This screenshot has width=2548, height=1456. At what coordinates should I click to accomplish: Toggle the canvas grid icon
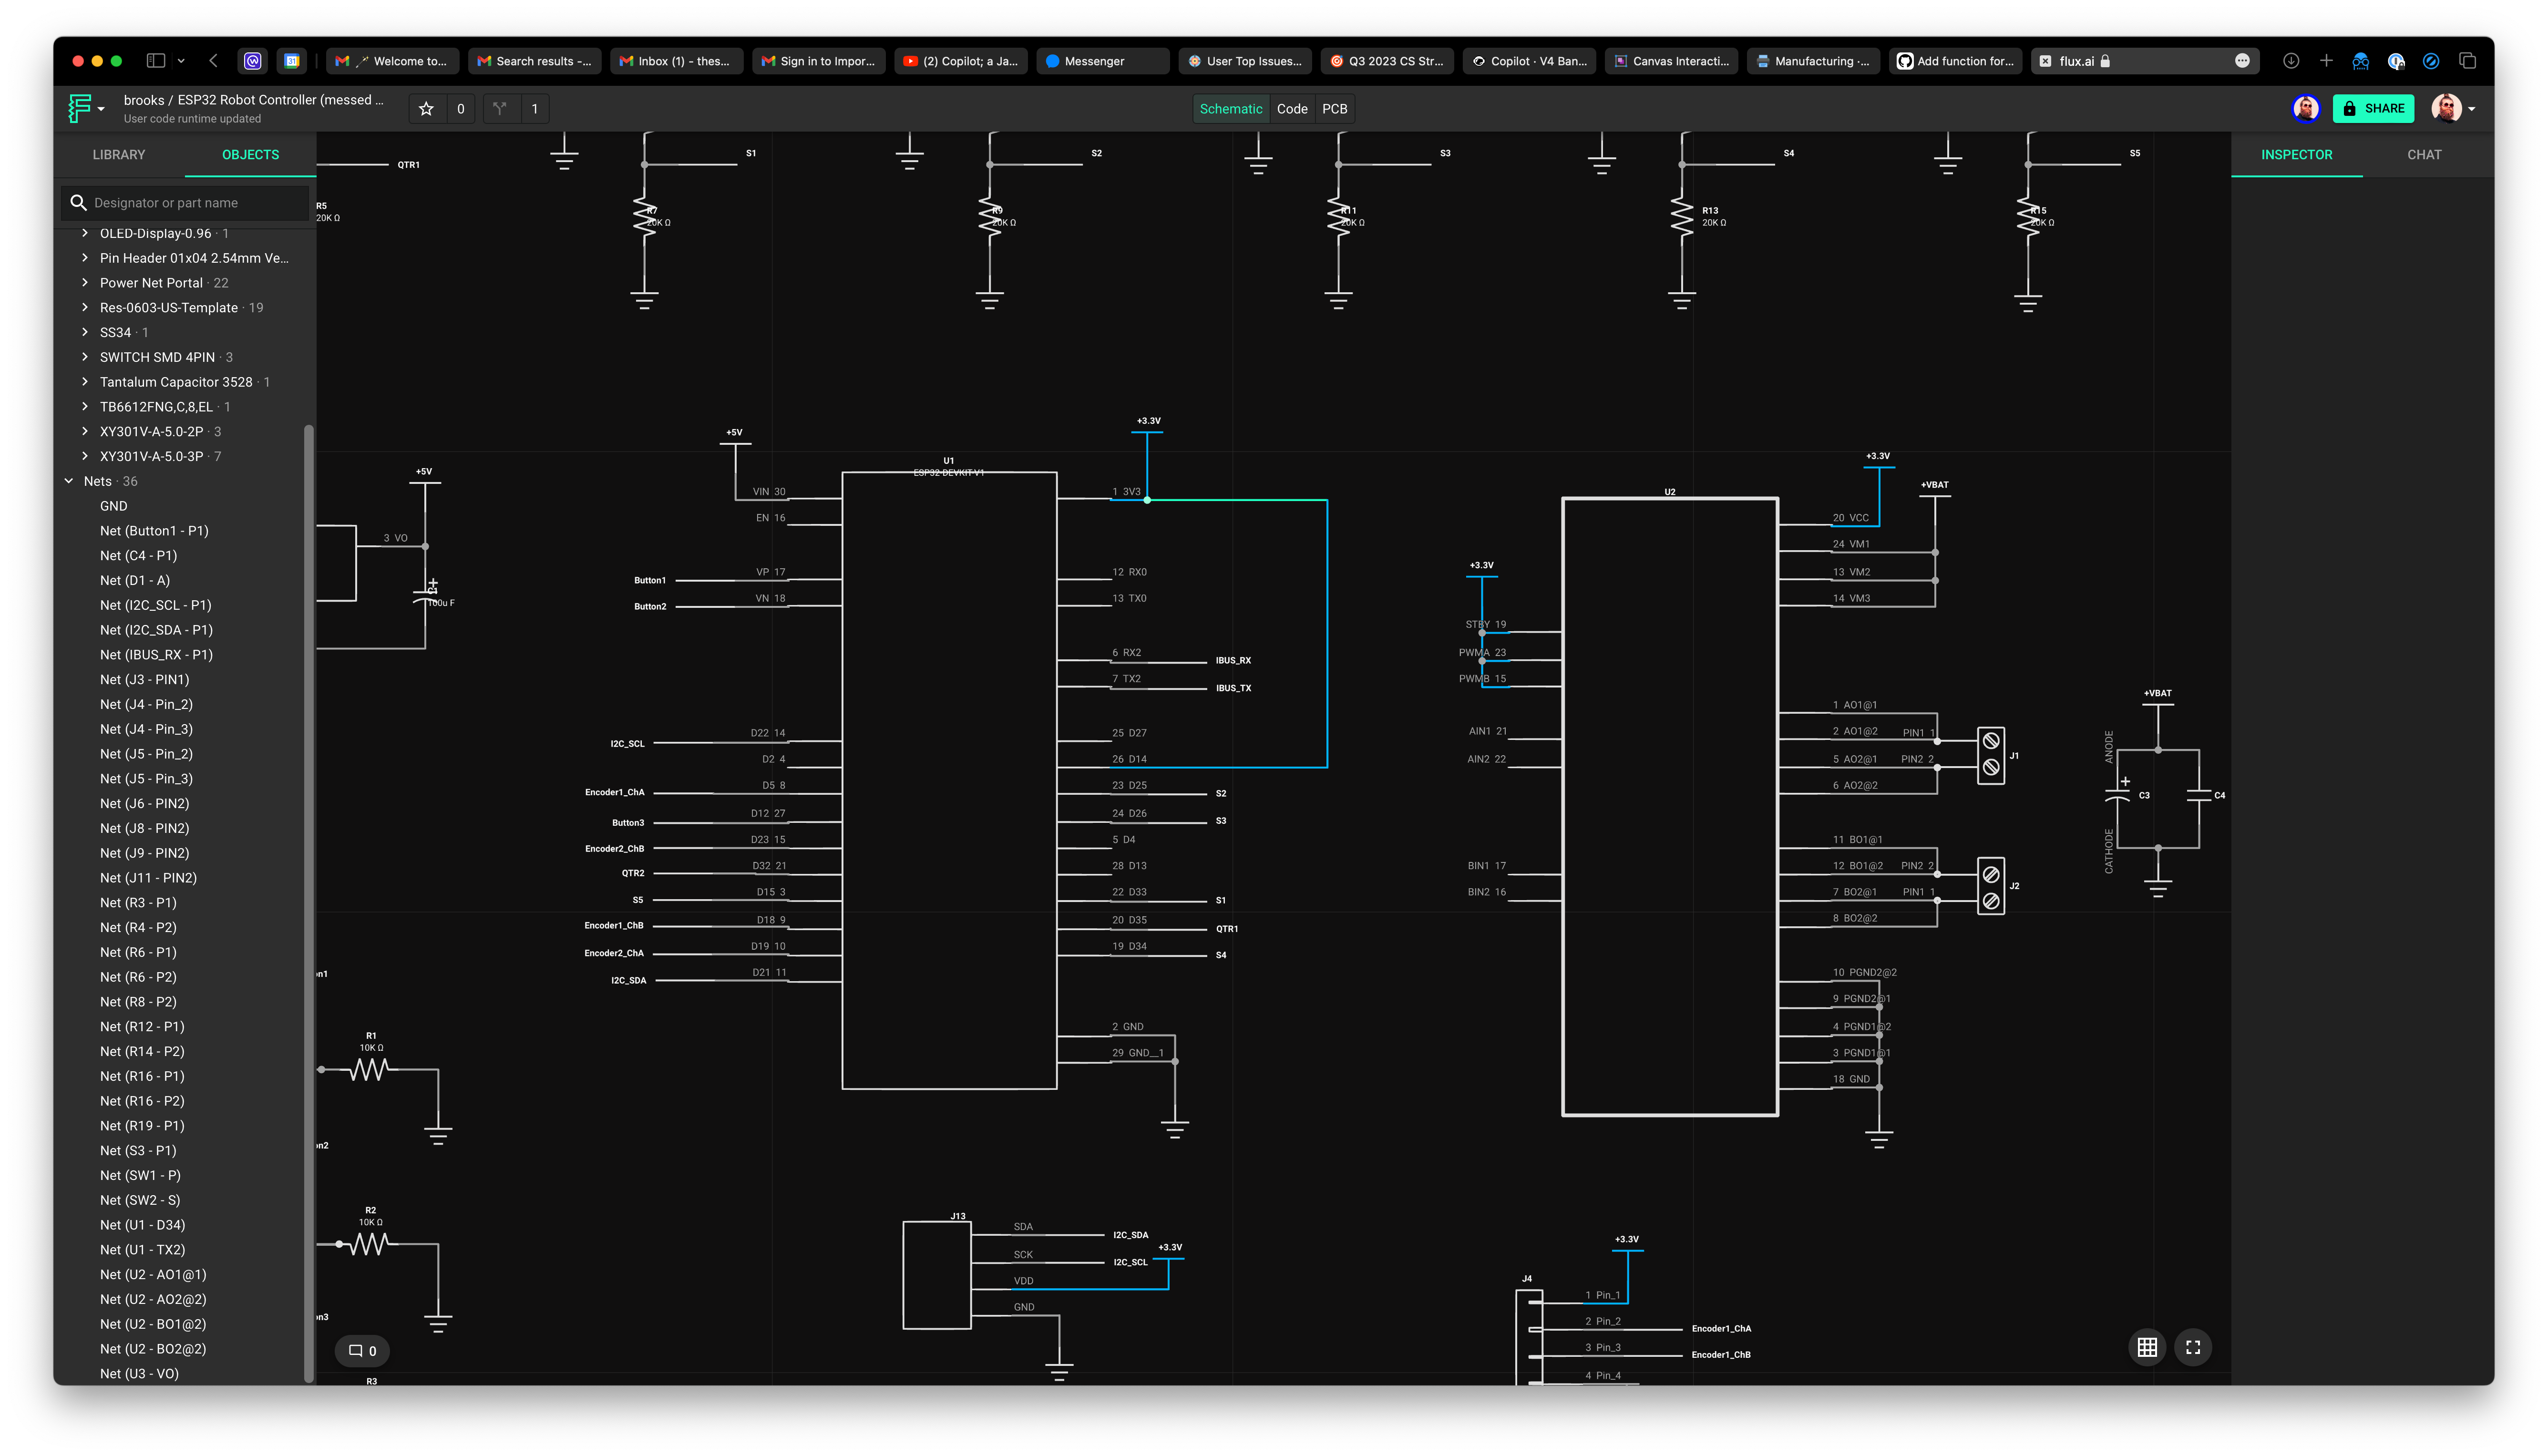pyautogui.click(x=2146, y=1347)
